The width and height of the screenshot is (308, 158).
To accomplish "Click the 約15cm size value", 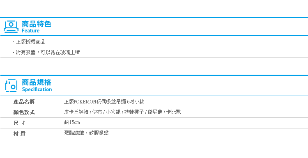I will (x=72, y=122).
